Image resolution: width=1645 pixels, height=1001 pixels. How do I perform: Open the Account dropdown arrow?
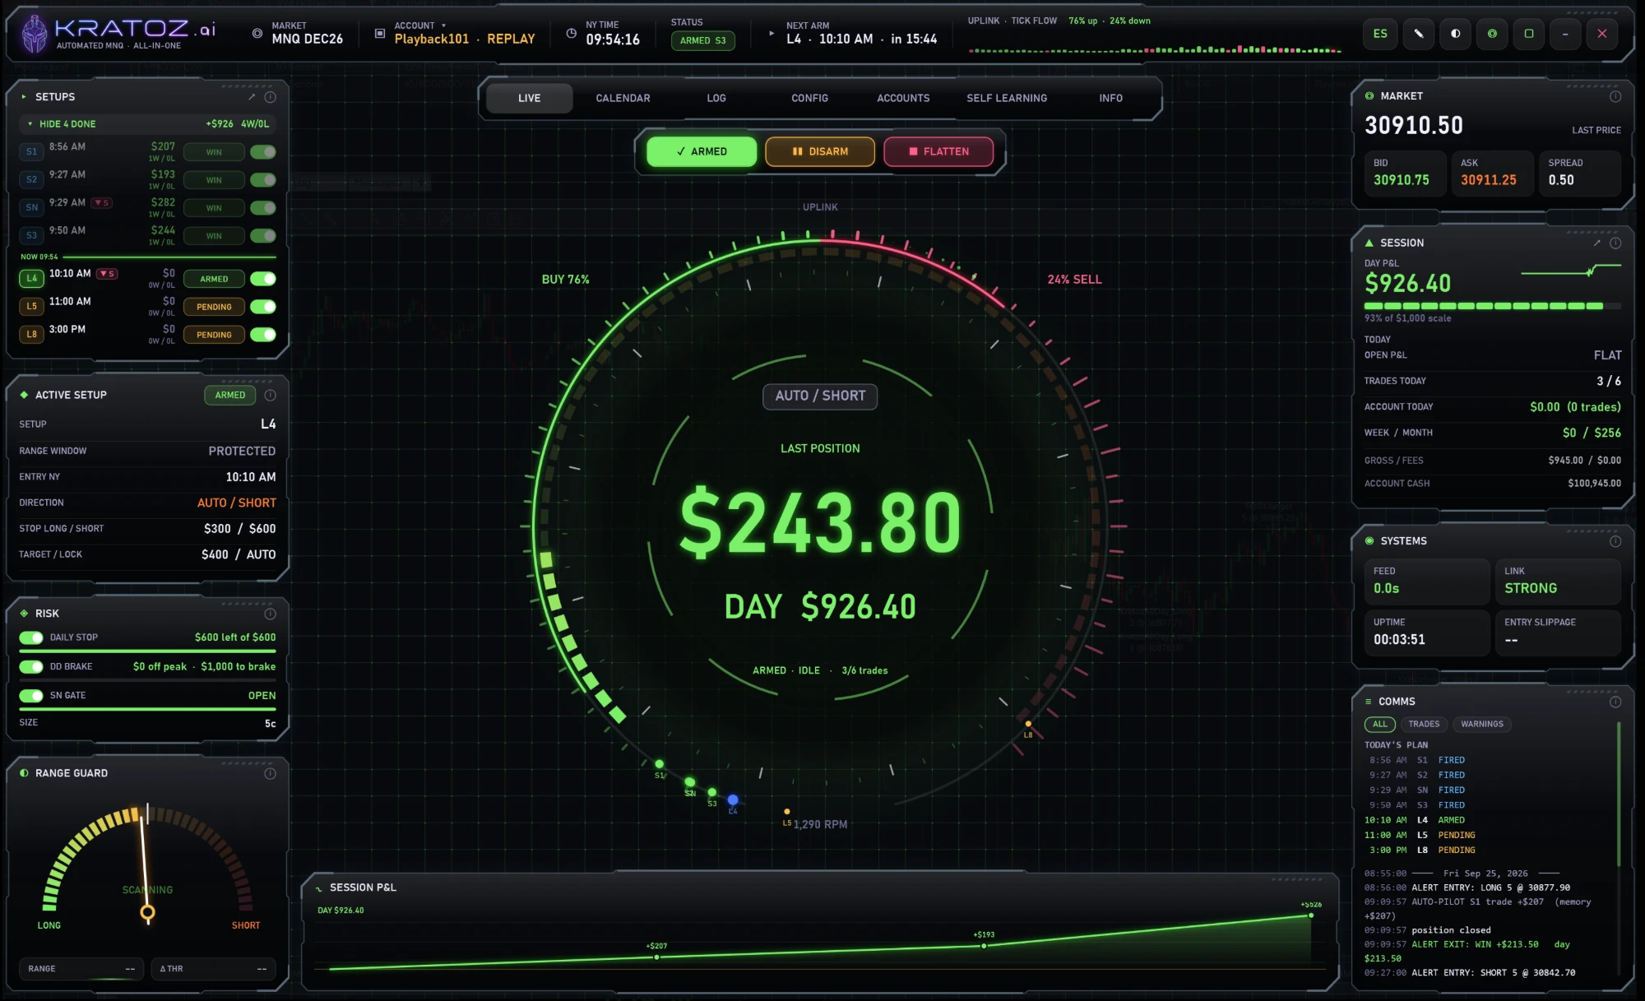(x=443, y=25)
